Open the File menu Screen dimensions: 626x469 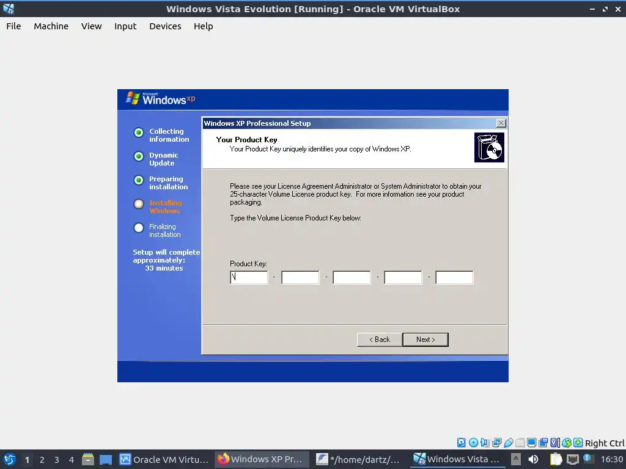pos(13,26)
